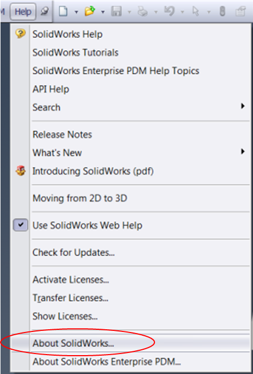
Task: Open the Help menu in menu bar
Action: 23,11
